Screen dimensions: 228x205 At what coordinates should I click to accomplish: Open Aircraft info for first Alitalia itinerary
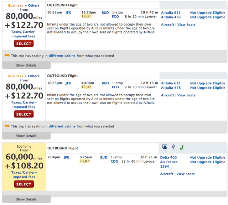(167, 25)
